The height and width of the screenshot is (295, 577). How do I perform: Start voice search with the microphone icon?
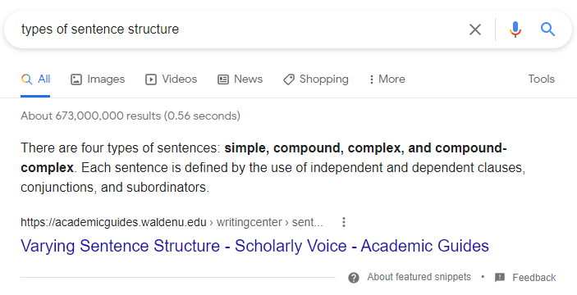[x=515, y=29]
